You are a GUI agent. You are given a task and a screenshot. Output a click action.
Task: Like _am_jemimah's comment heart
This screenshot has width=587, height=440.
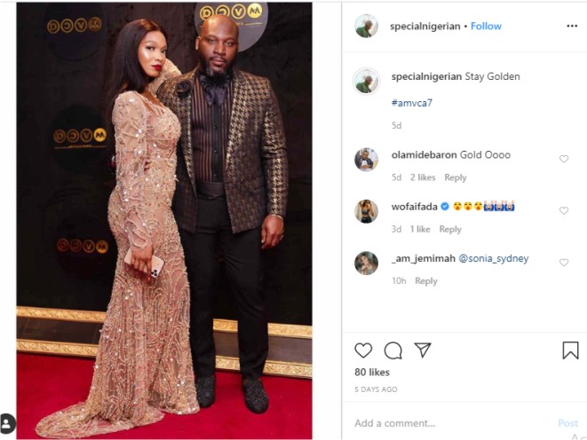click(x=564, y=263)
